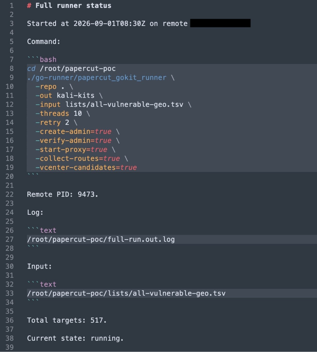Click the full-run.out.log path on line 27
Viewport: 317px width, 352px height.
101,239
